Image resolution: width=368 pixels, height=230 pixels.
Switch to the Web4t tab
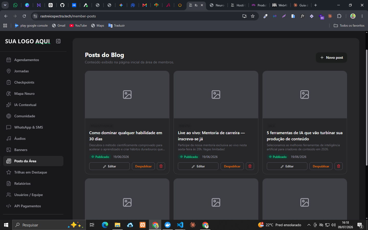click(x=280, y=5)
